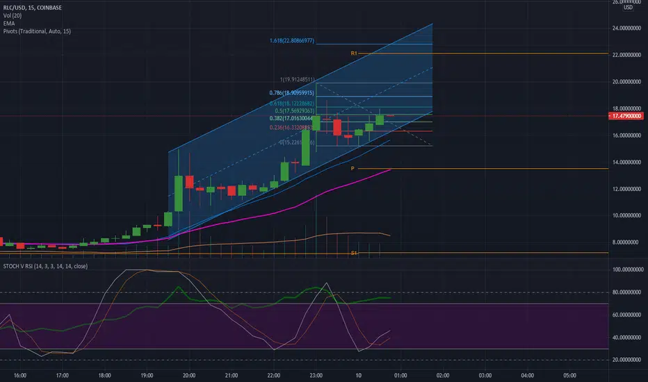Select the 0.5(17.56929363) Fibonacci level label
Viewport: 648px width, 382px height.
[295, 110]
